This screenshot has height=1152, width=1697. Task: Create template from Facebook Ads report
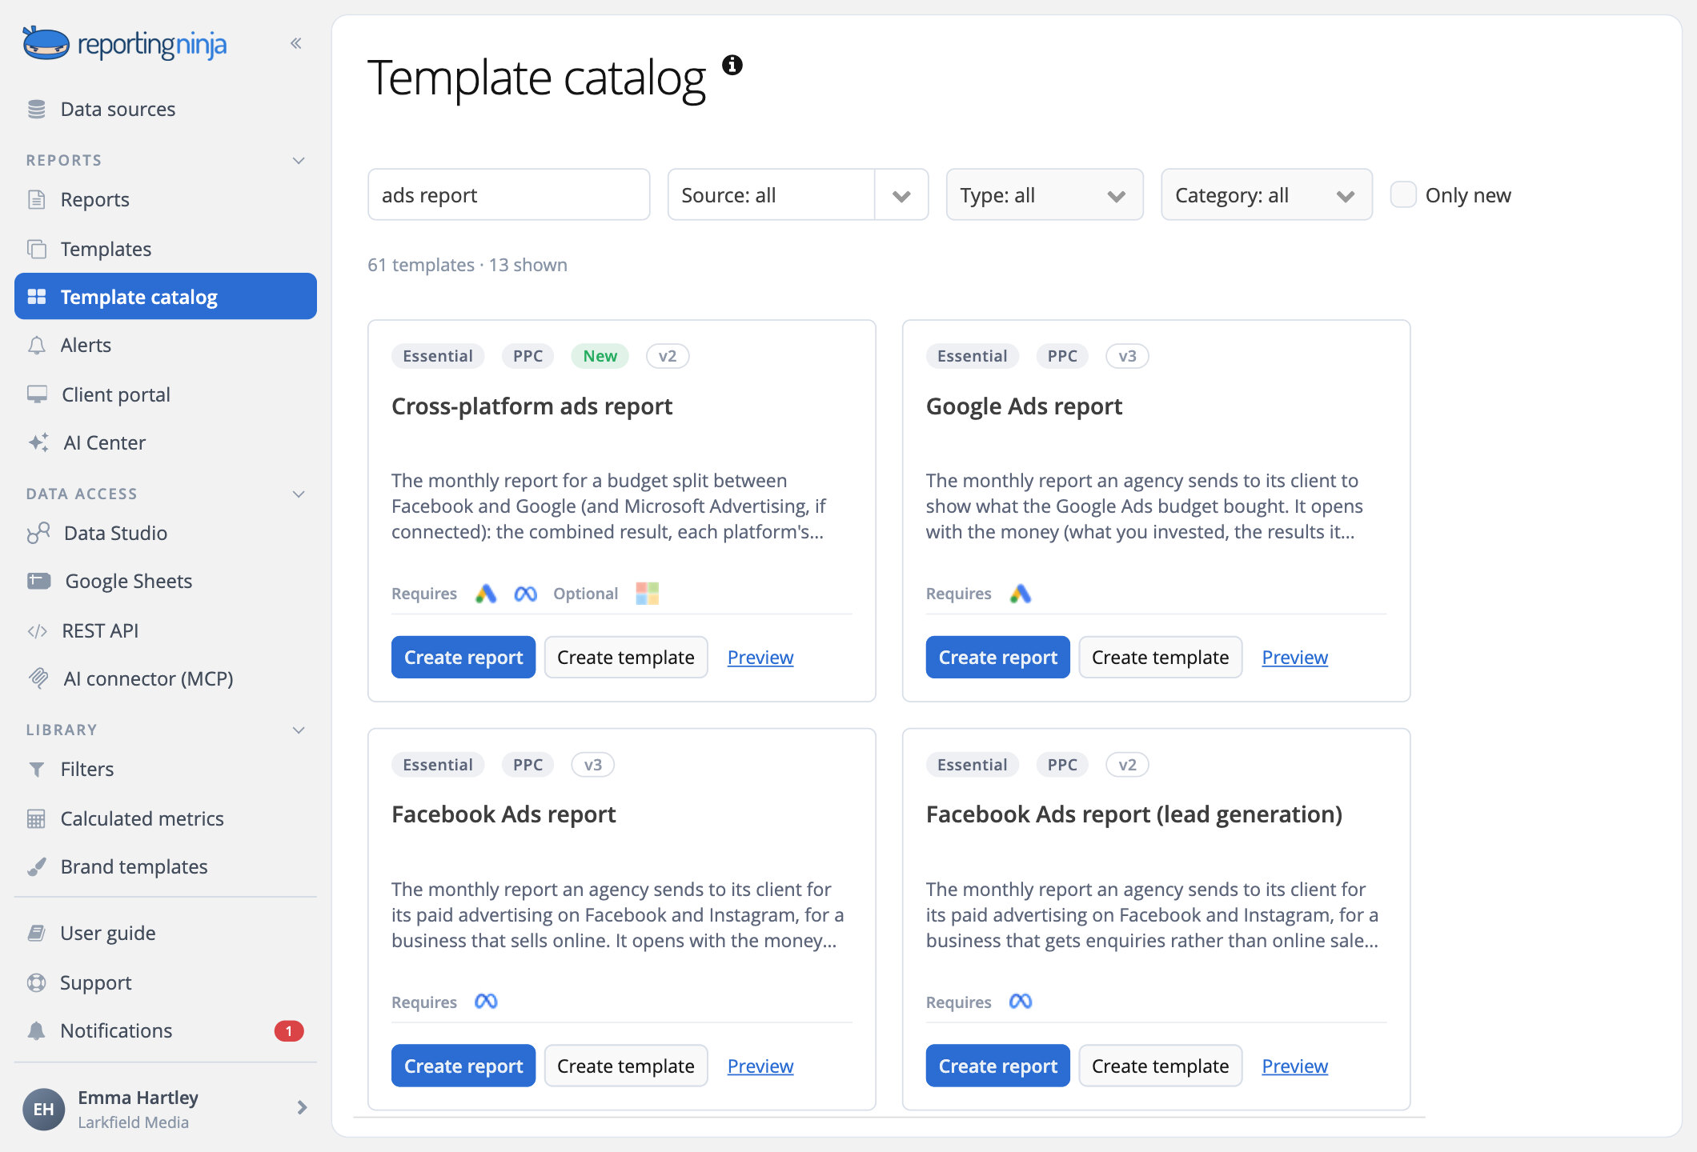click(x=626, y=1066)
